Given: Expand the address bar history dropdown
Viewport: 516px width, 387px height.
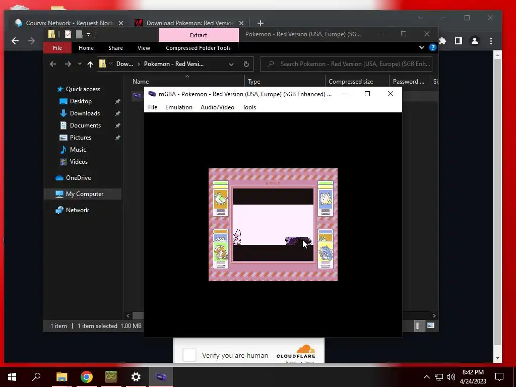Looking at the screenshot, I should (x=231, y=64).
